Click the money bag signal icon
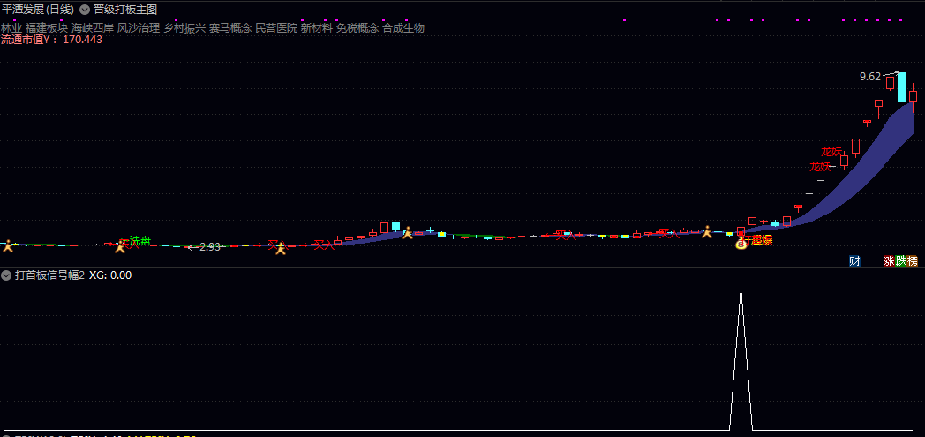 [741, 243]
